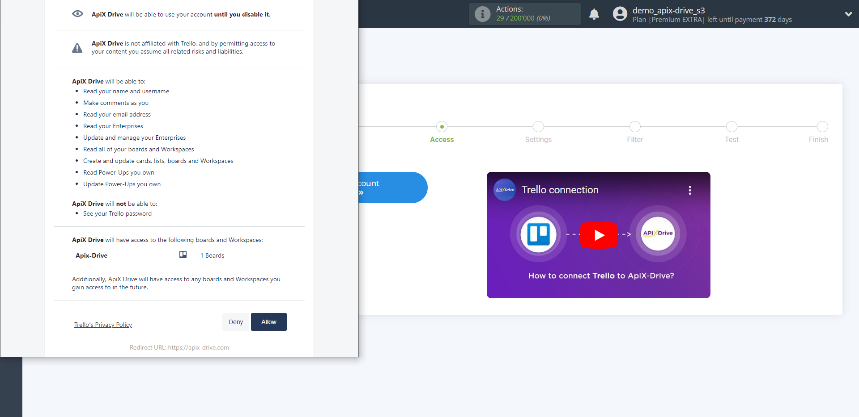The image size is (859, 417).
Task: Click the blue connect account button
Action: [x=393, y=188]
